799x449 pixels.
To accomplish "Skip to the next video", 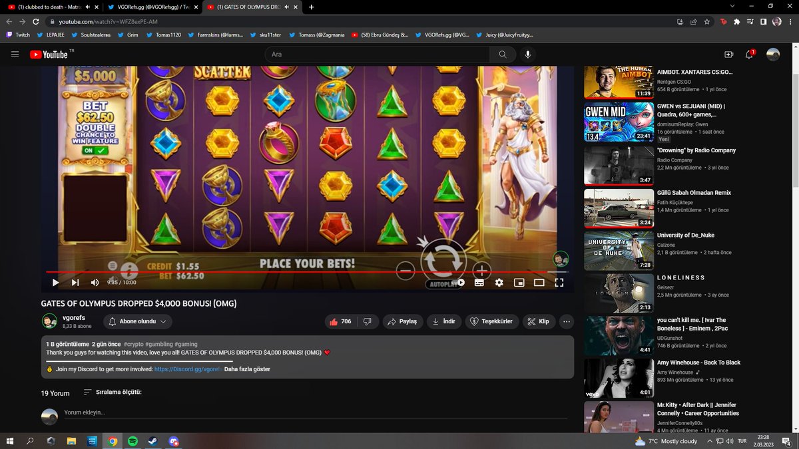I will [x=75, y=283].
